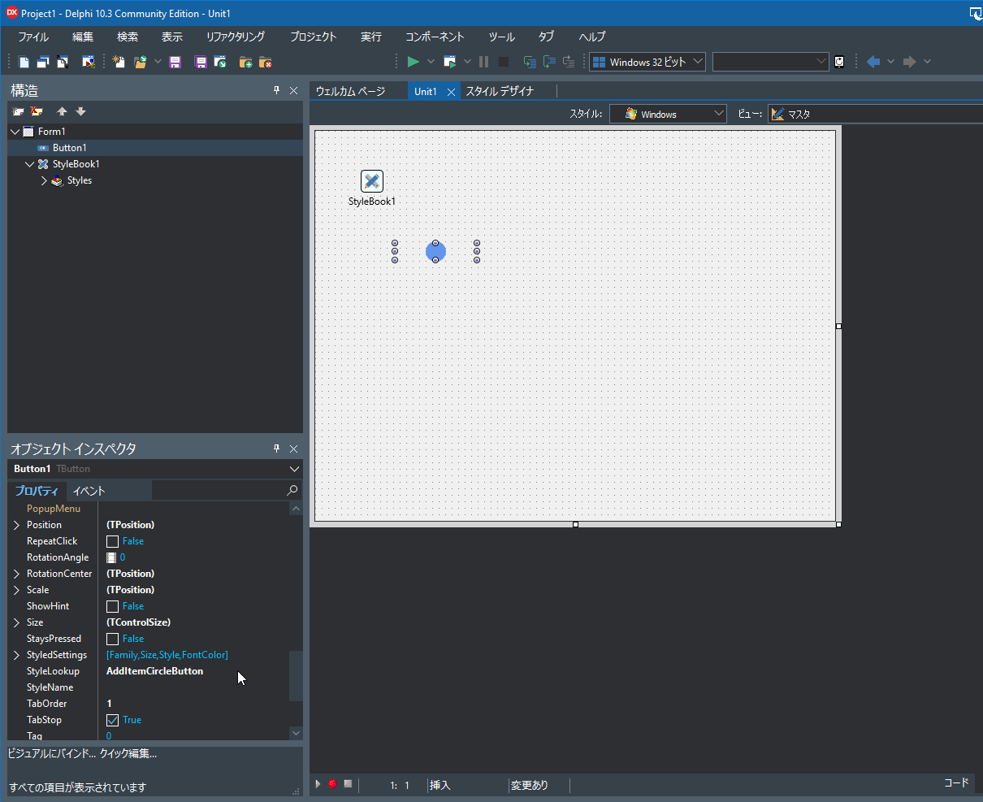
Task: Toggle the StaysPressed checkbox
Action: point(113,639)
